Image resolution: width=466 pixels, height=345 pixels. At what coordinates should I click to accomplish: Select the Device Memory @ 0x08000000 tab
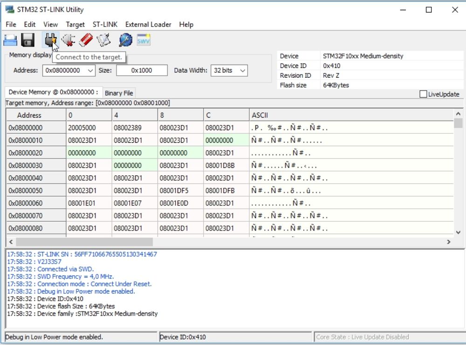[x=54, y=92]
